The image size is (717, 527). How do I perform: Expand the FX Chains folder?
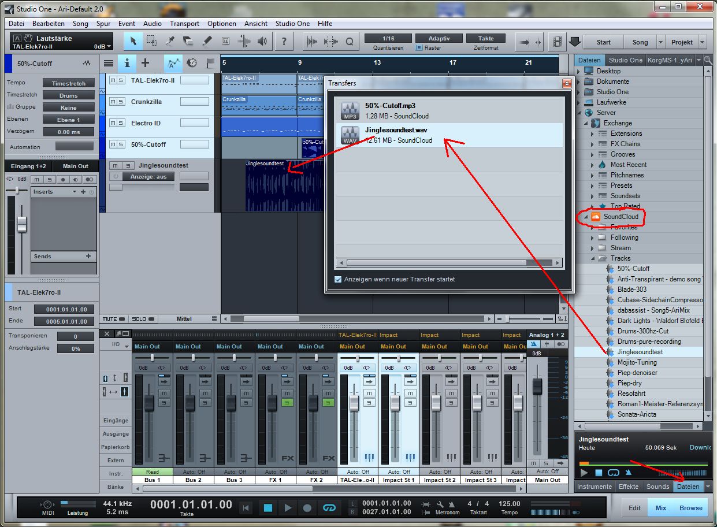(592, 144)
